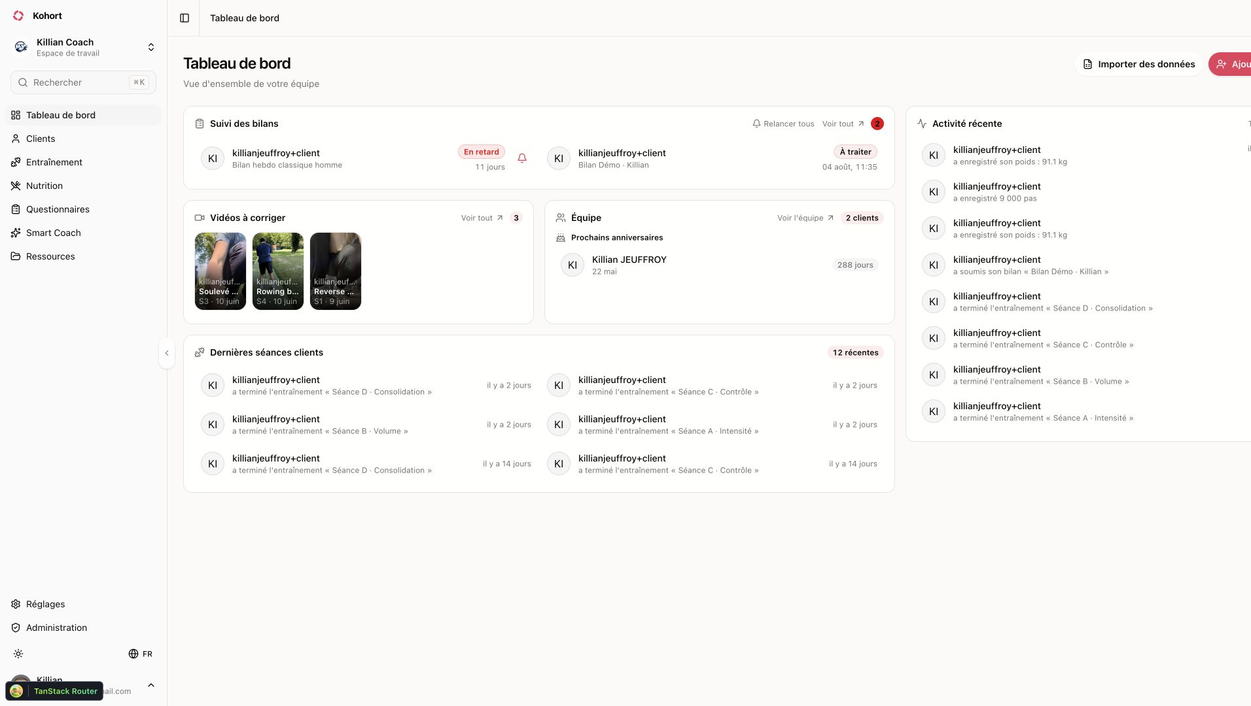Screen dimensions: 1251x706
Task: Collapse the sidebar with the chevron handle
Action: (167, 353)
